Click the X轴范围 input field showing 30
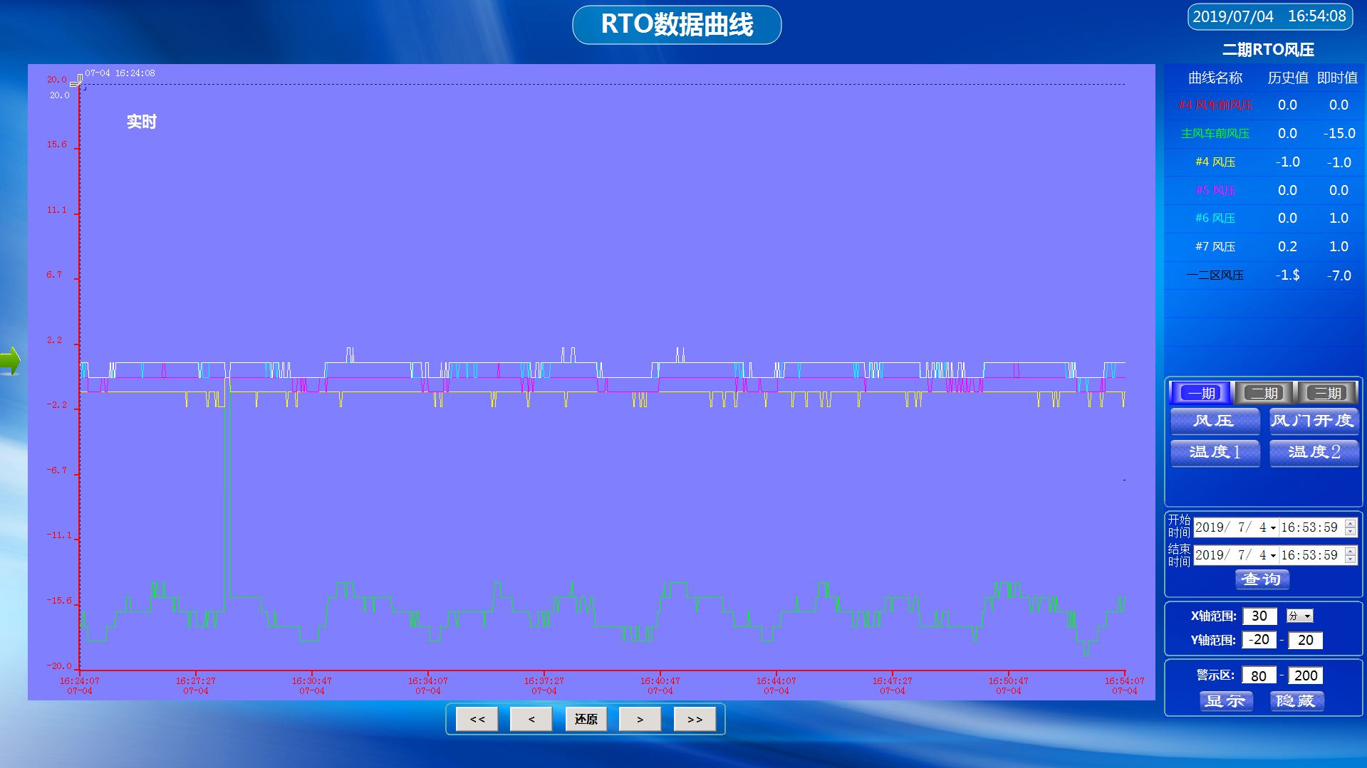This screenshot has width=1367, height=768. (x=1259, y=616)
